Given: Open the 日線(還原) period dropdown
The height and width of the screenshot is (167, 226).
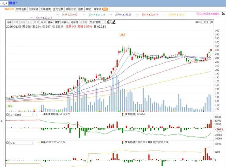Looking at the screenshot, I should coord(97,22).
